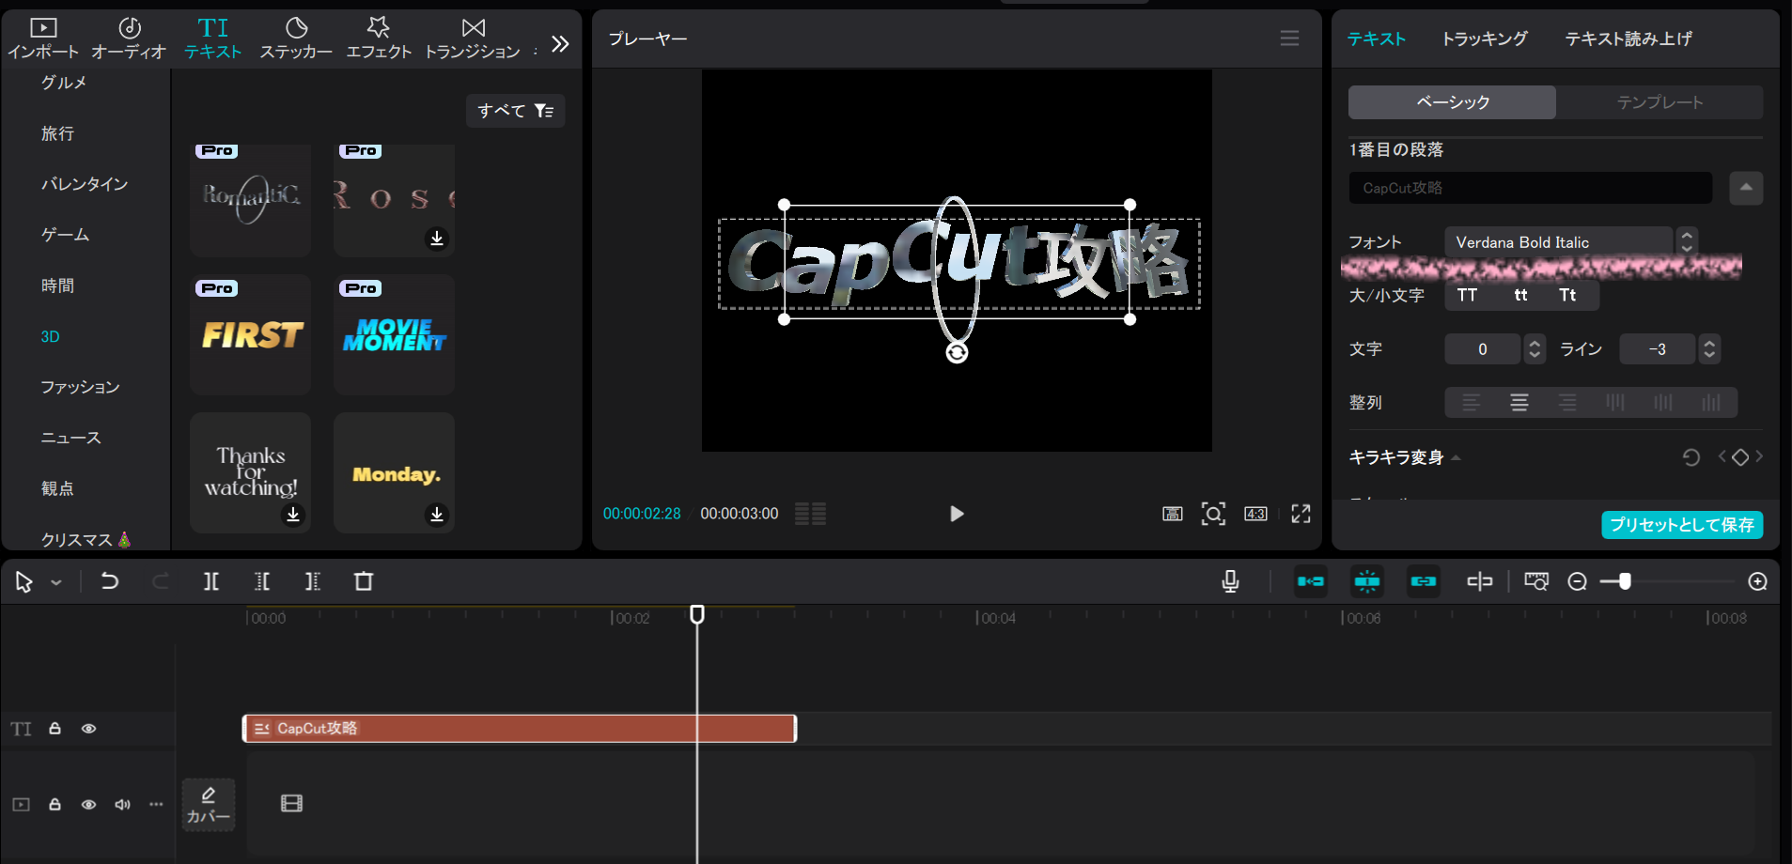
Task: Reset the キラキラ変身 settings
Action: pos(1691,457)
